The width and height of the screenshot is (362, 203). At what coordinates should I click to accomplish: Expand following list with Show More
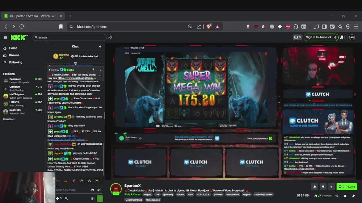9,119
